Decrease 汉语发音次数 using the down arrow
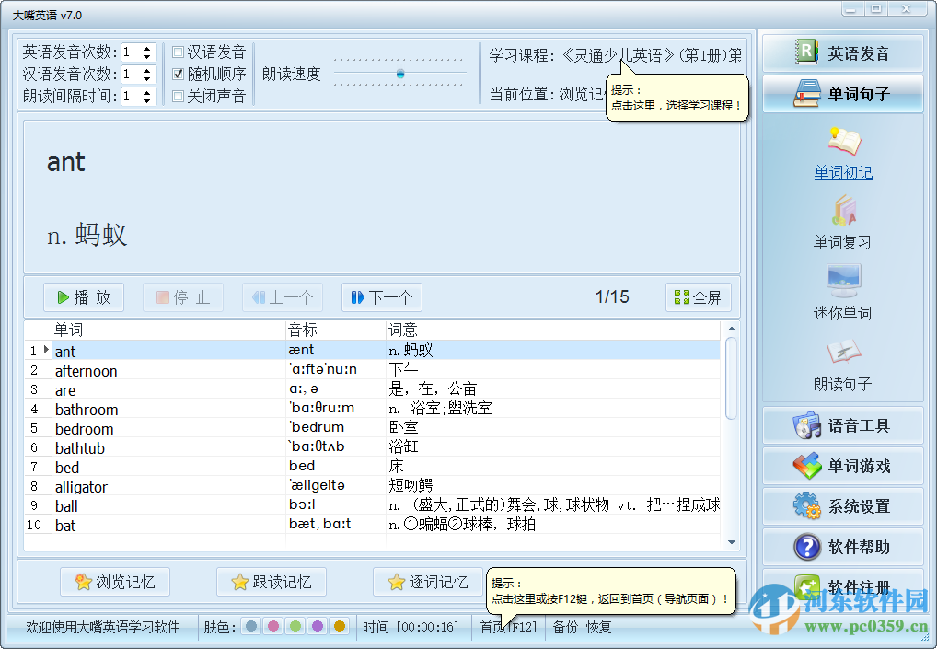The width and height of the screenshot is (937, 649). coord(147,77)
